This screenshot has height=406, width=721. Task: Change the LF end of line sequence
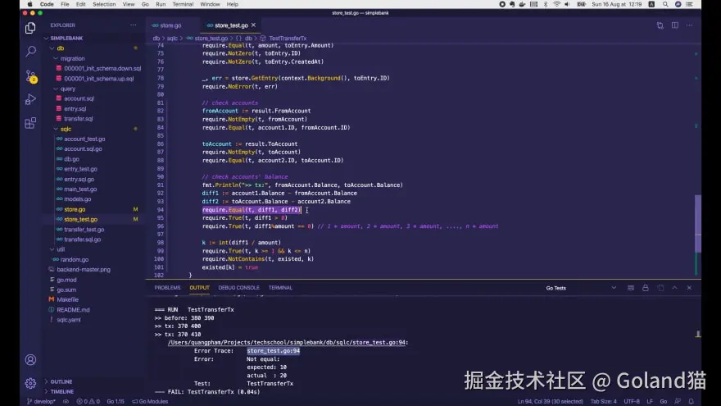[650, 401]
